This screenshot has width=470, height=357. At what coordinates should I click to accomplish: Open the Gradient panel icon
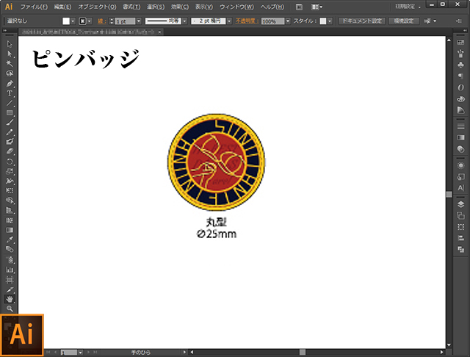click(460, 137)
